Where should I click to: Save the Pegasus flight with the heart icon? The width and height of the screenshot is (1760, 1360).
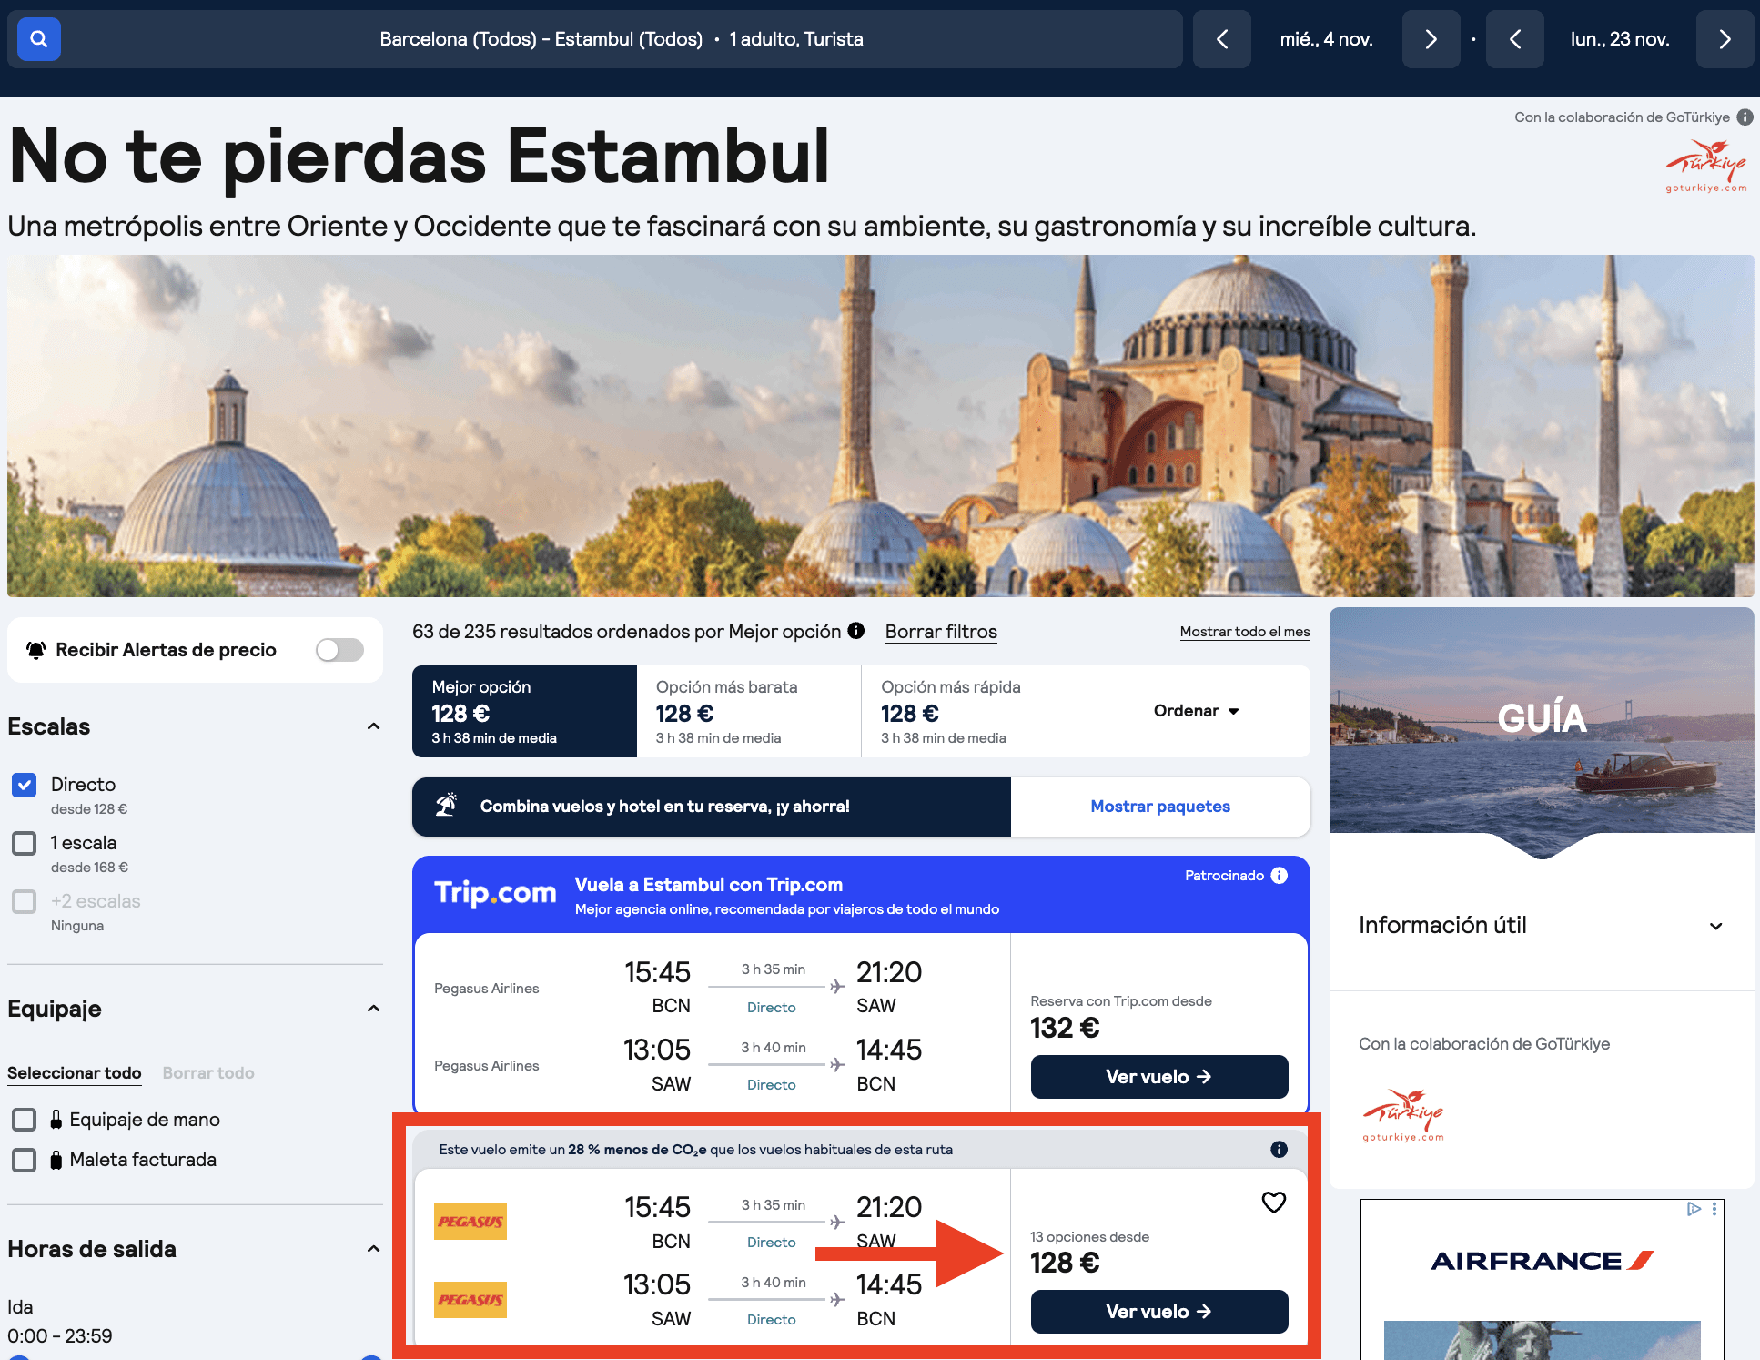pyautogui.click(x=1273, y=1203)
